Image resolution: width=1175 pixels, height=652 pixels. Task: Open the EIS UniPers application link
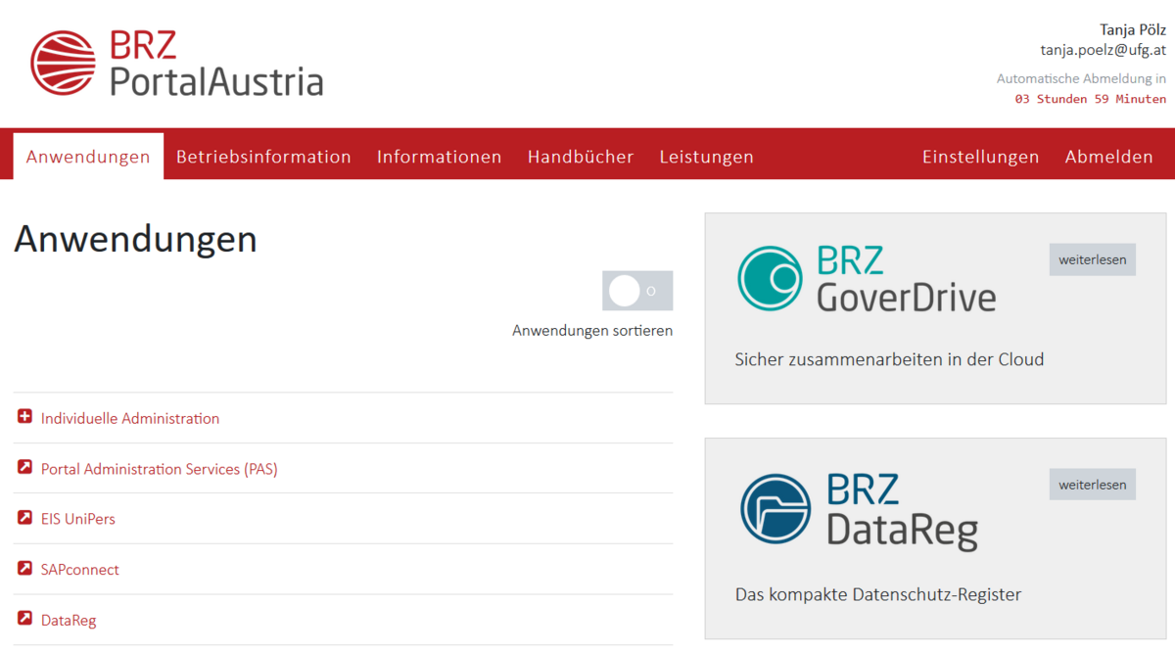(x=78, y=519)
